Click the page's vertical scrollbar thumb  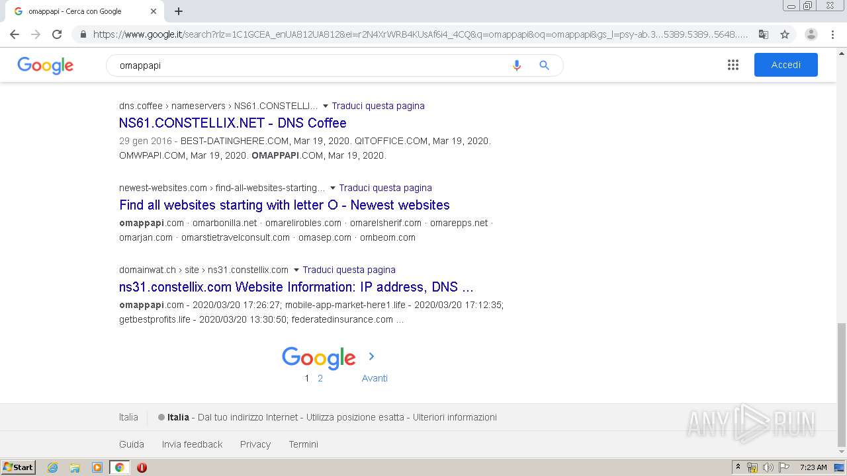[842, 385]
